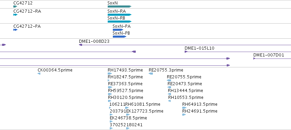Click the RE20755.5prime EST glyph
Image resolution: width=291 pixels, height=130 pixels.
coord(169,80)
